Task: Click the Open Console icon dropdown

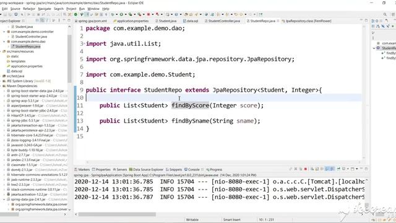Action: [357, 169]
